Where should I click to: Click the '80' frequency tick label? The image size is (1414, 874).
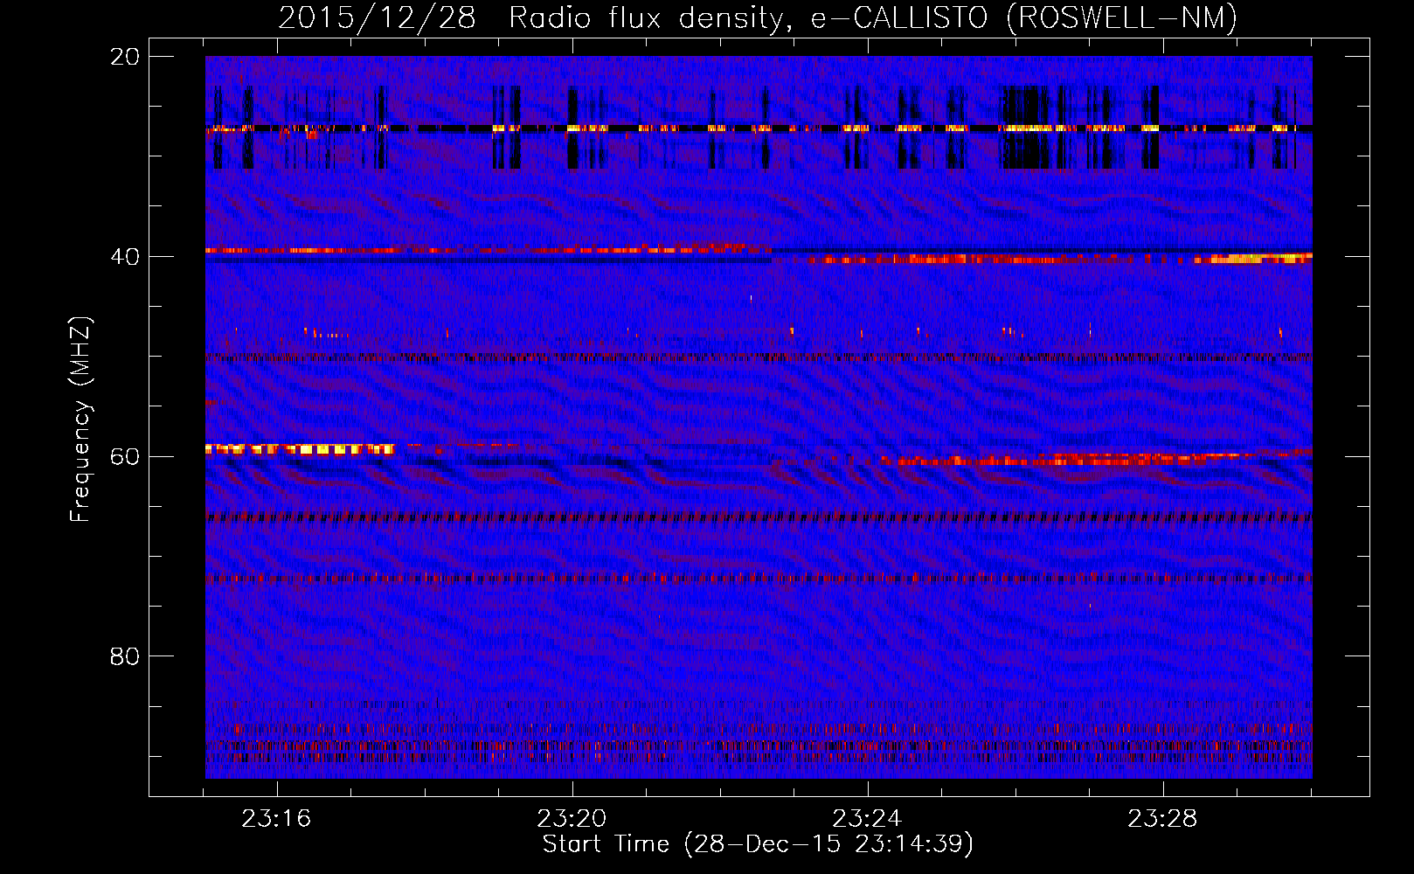pyautogui.click(x=125, y=656)
